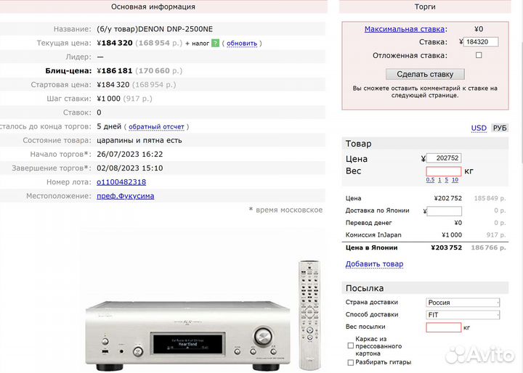The height and width of the screenshot is (373, 523).
Task: Select the 10 kg weight preset
Action: pyautogui.click(x=455, y=180)
